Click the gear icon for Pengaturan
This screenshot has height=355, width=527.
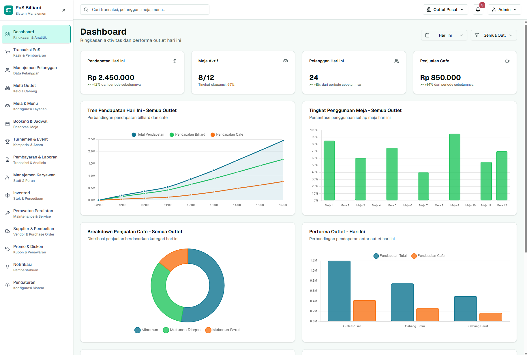pyautogui.click(x=7, y=285)
